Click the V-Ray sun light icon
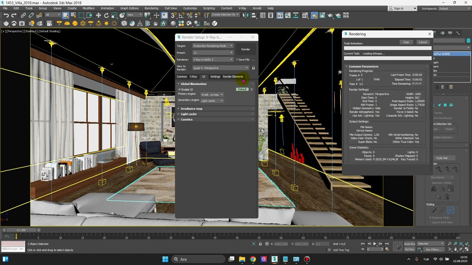Image resolution: width=472 pixels, height=265 pixels. click(106, 23)
